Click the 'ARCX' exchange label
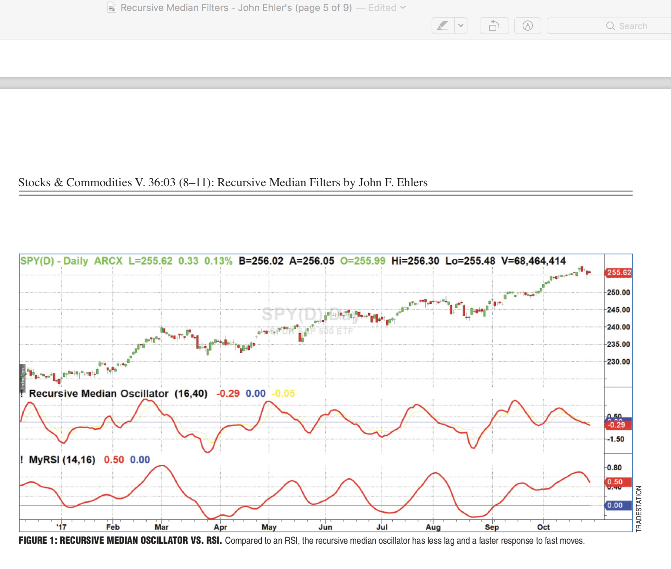 [108, 261]
